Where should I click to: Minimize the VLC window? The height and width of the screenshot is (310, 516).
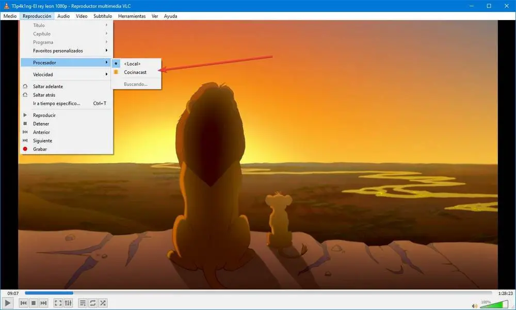coord(472,6)
